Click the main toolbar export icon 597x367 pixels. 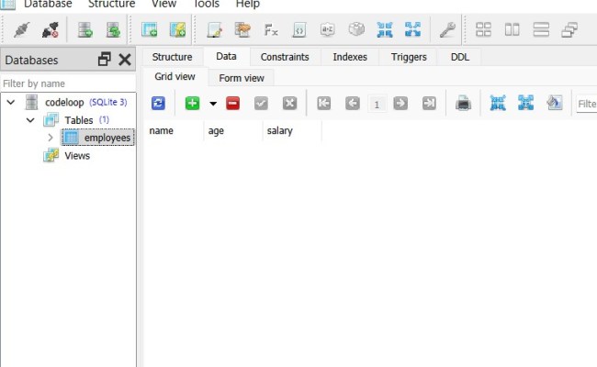tap(412, 29)
